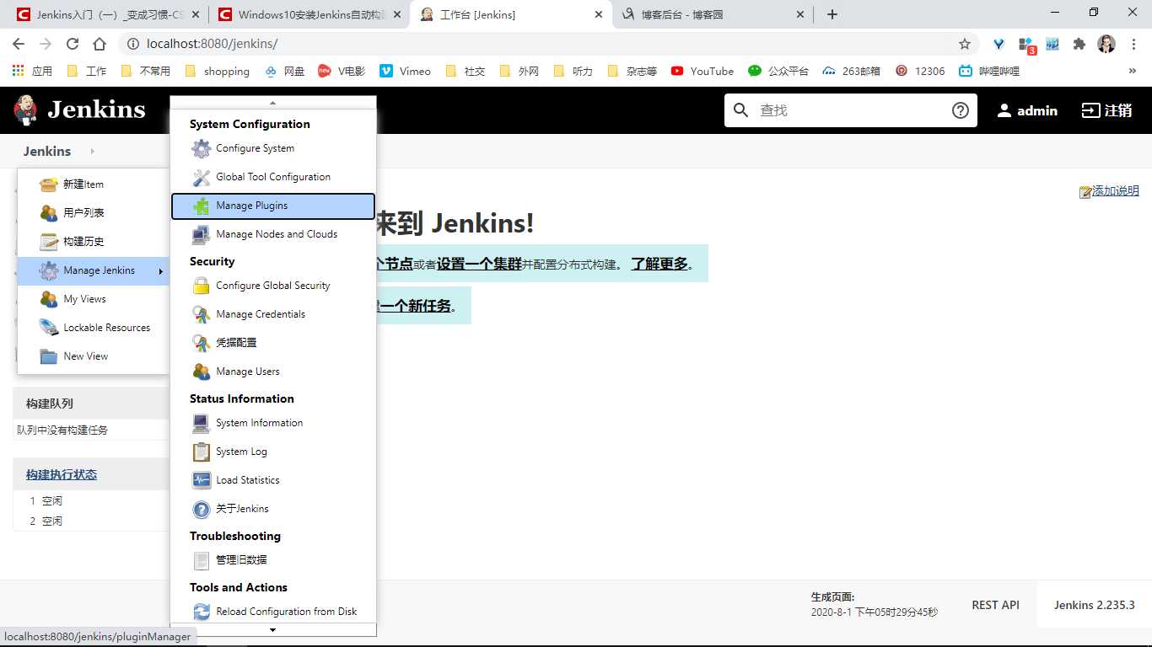Screen dimensions: 1152x647
Task: Click the System Information monitor icon
Action: tap(201, 423)
